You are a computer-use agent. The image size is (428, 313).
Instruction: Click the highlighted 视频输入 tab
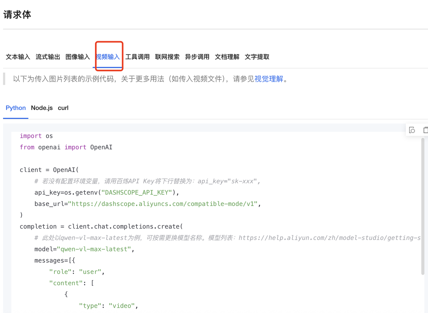point(108,57)
